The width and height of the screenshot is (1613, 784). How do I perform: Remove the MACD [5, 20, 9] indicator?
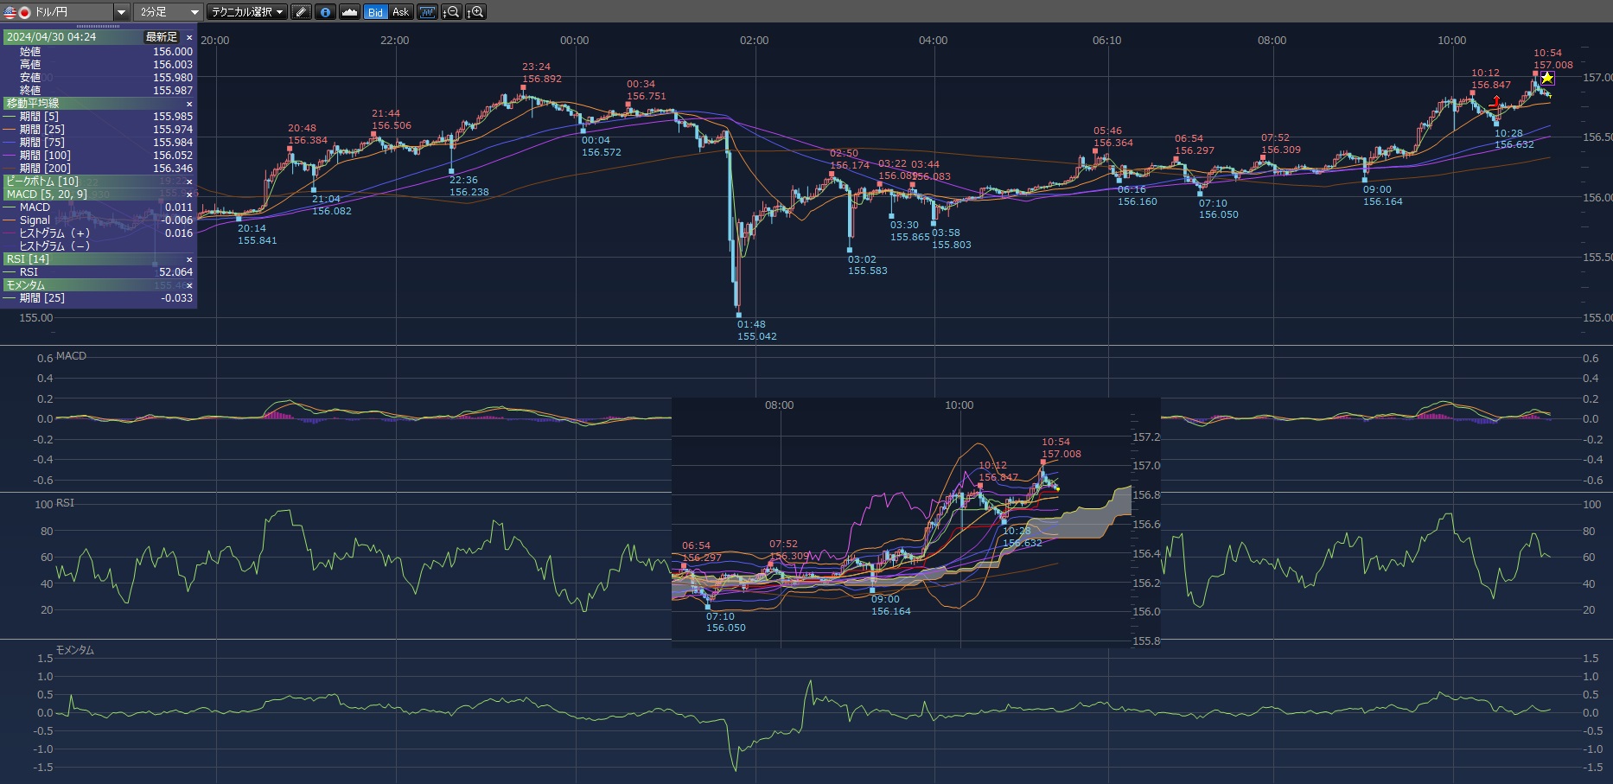click(x=189, y=194)
